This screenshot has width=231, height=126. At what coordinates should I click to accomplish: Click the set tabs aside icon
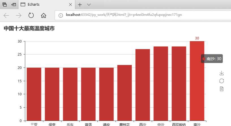(14, 5)
